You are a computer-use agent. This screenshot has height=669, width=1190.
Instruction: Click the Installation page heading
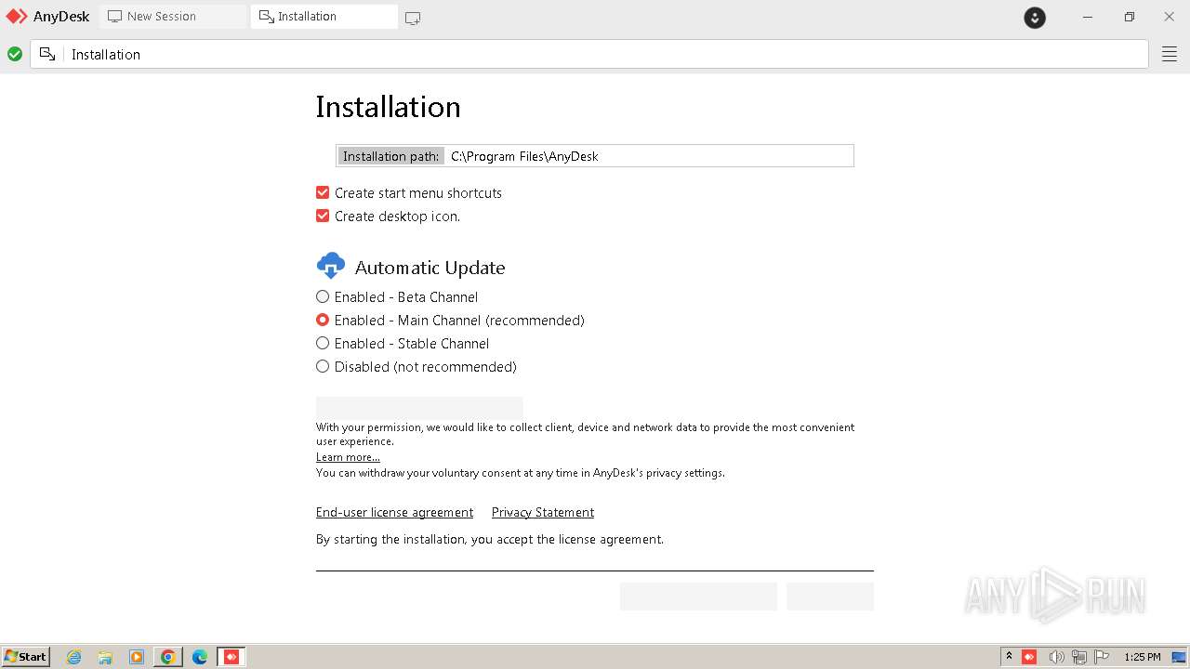tap(388, 107)
